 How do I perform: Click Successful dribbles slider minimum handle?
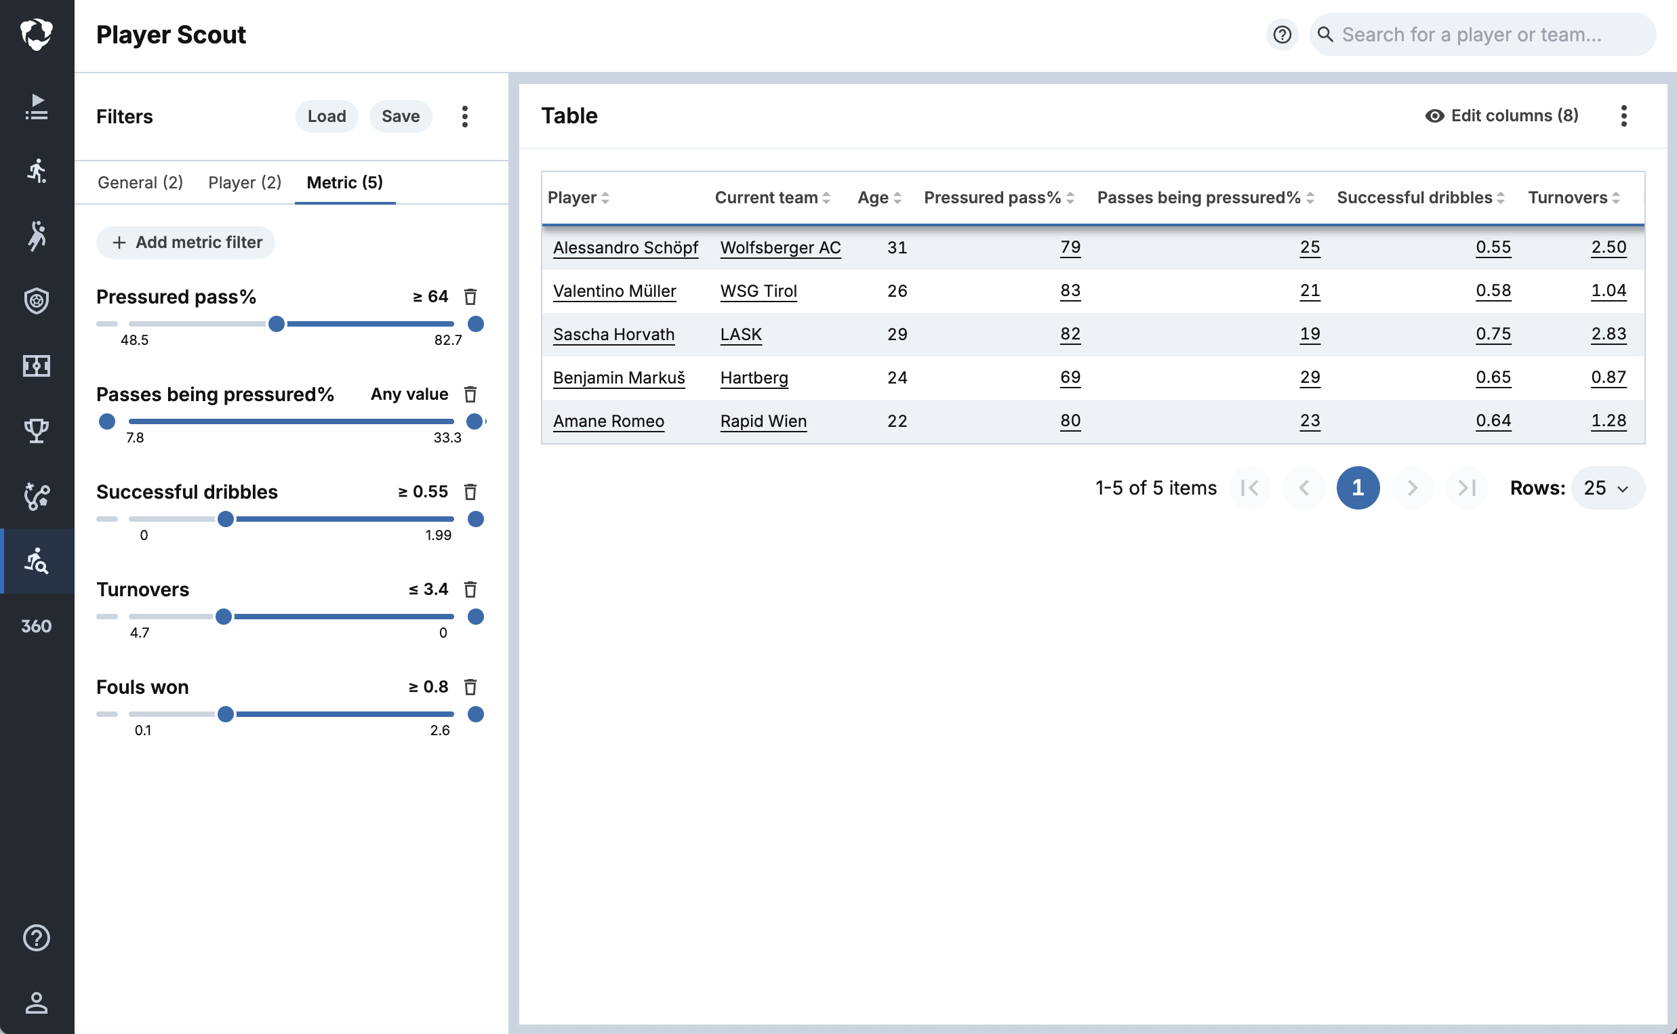tap(225, 519)
